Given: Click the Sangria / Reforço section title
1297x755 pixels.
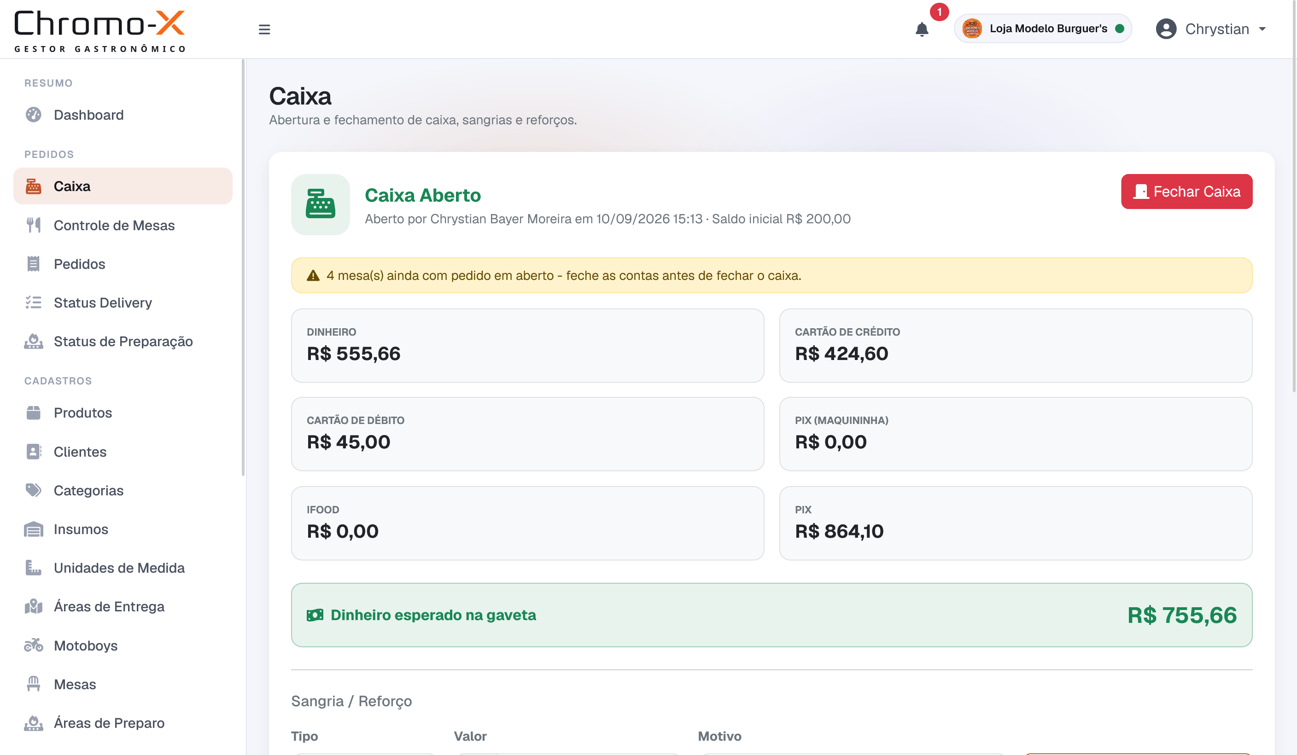Looking at the screenshot, I should pos(351,701).
